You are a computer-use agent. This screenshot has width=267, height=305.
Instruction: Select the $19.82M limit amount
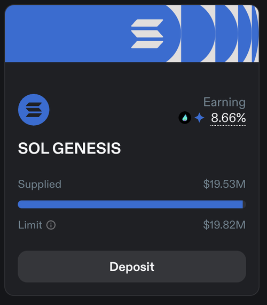pyautogui.click(x=224, y=225)
